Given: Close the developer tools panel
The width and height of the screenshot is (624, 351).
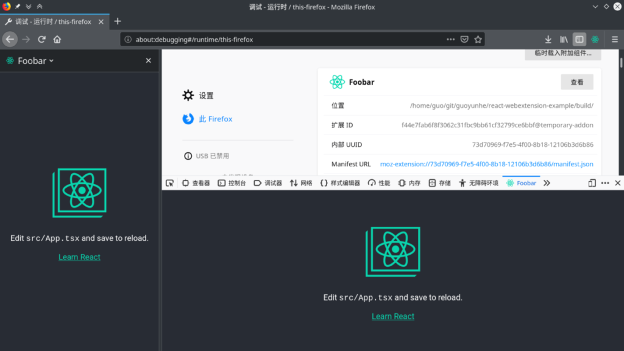Looking at the screenshot, I should coord(618,183).
